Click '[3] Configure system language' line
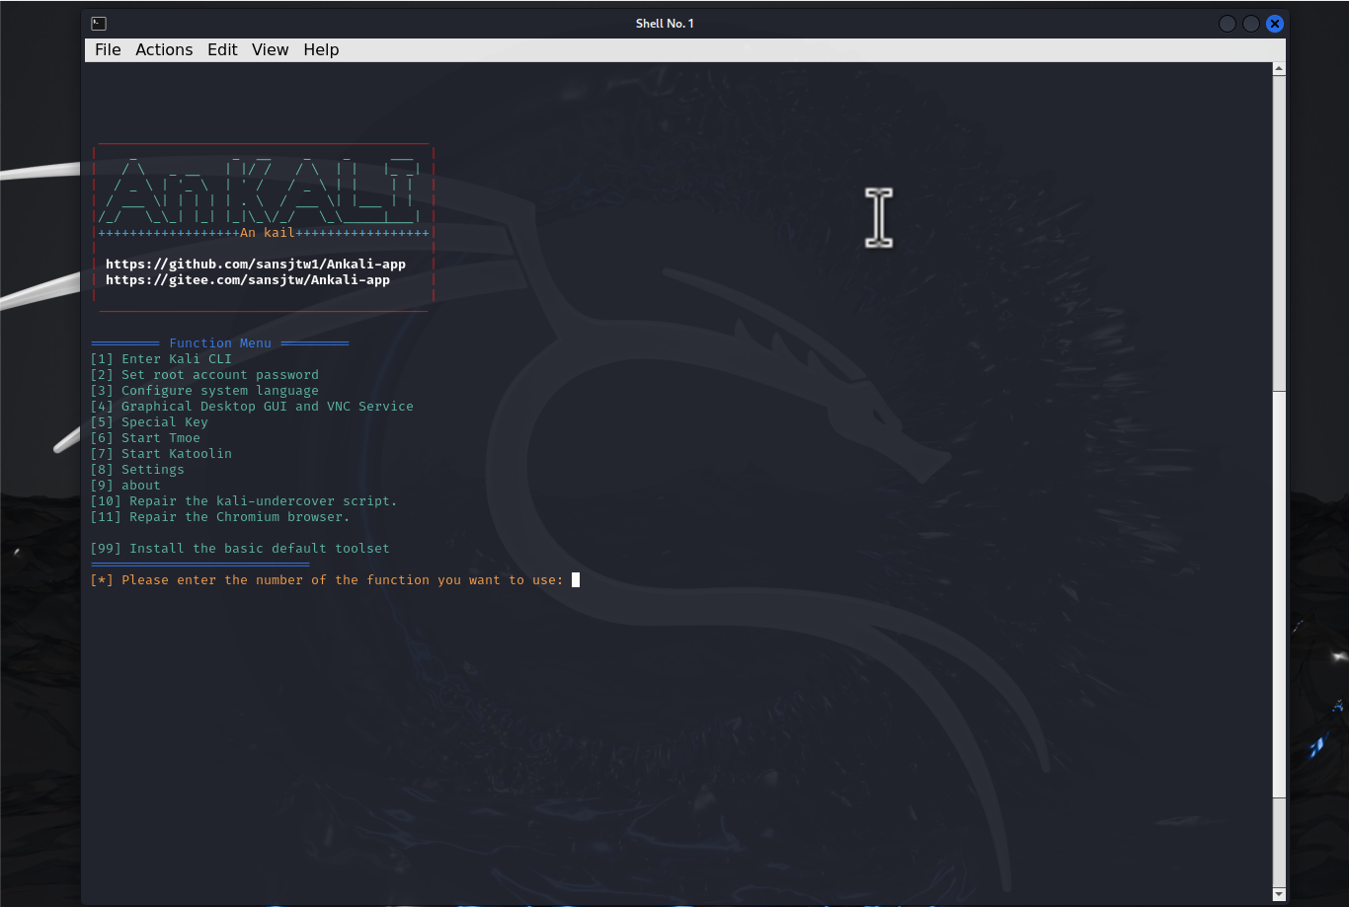This screenshot has height=907, width=1349. 204,391
